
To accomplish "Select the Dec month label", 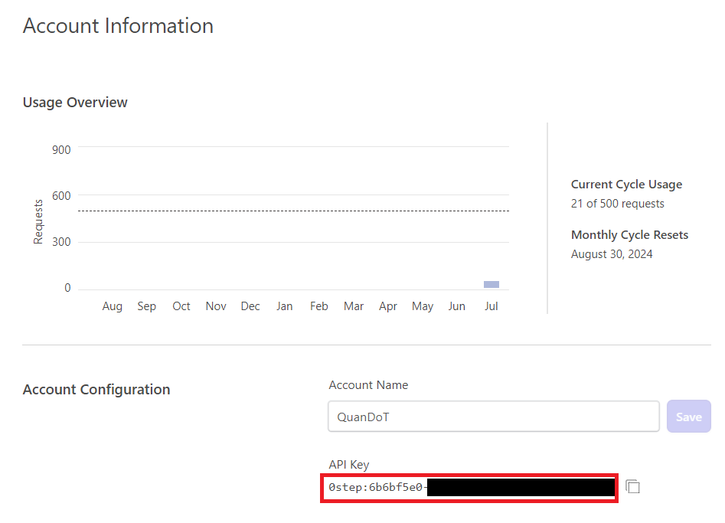I will 250,306.
